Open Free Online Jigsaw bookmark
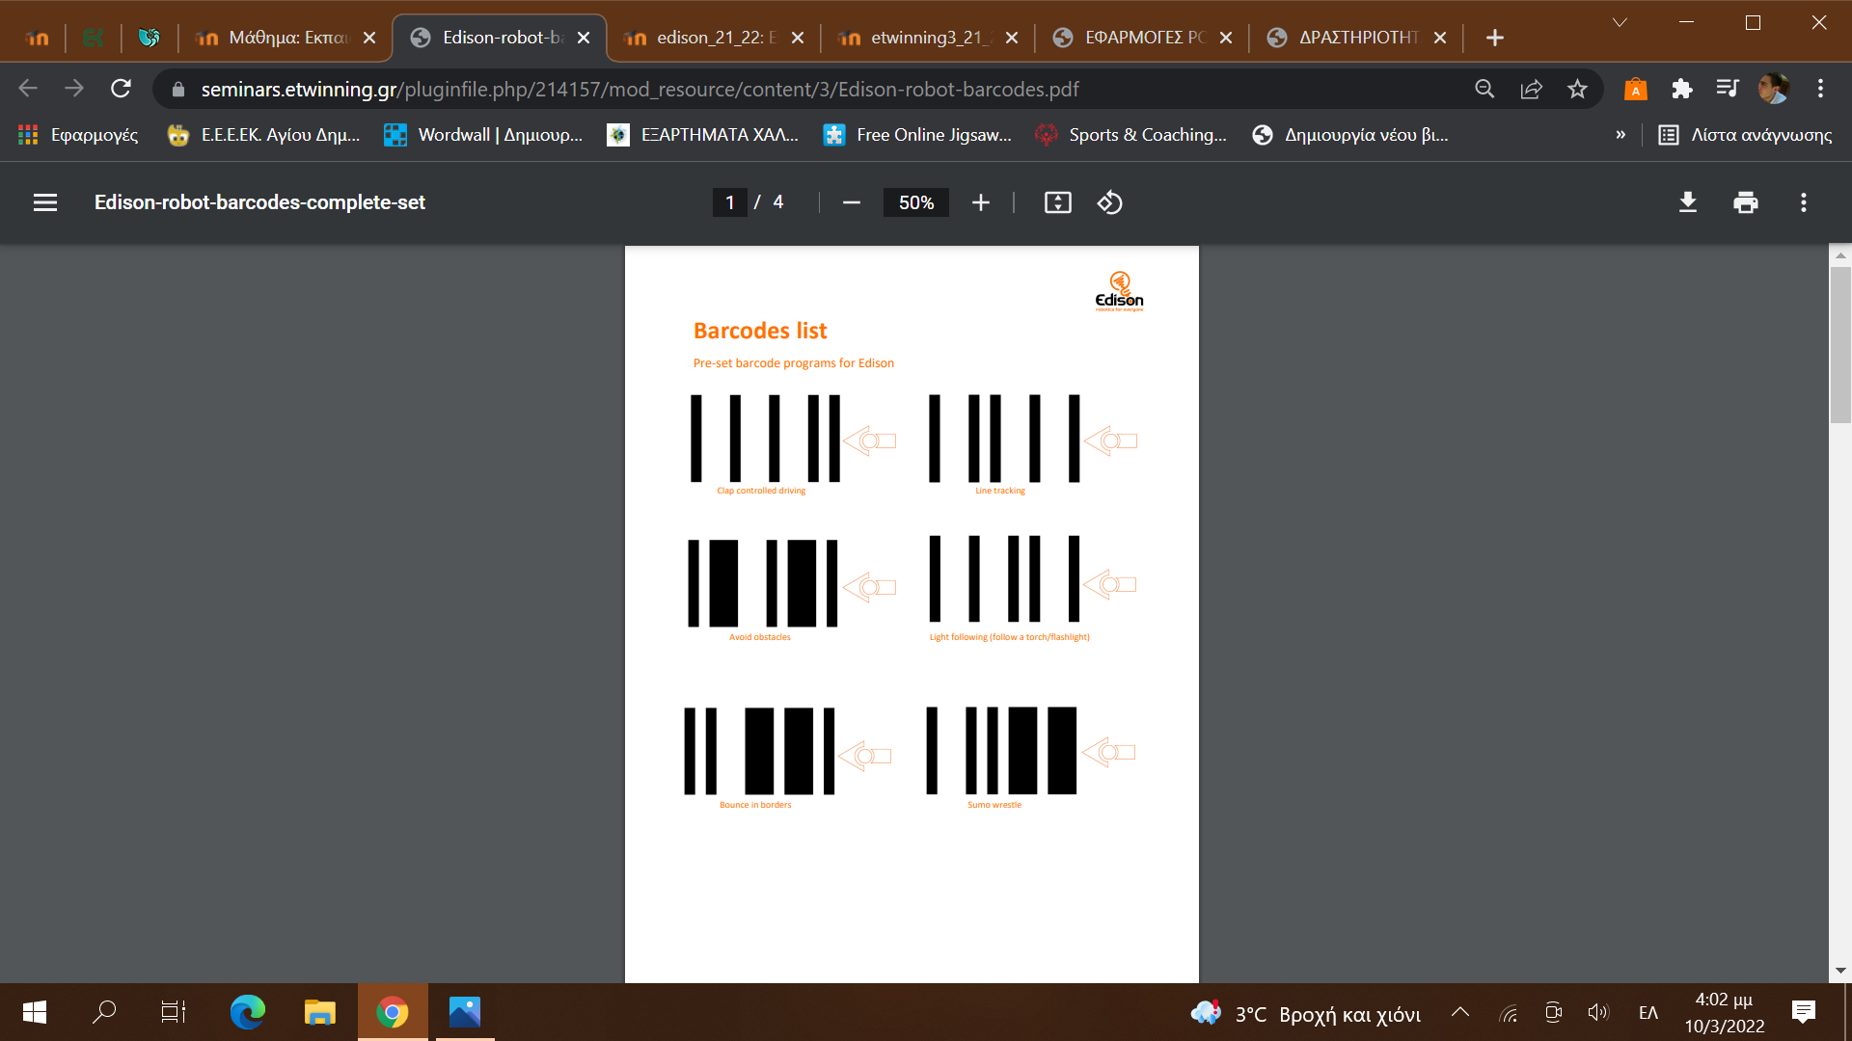 click(x=918, y=135)
